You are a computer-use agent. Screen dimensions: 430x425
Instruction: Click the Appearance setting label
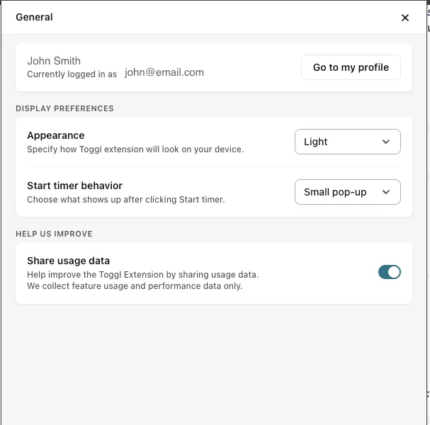coord(55,135)
